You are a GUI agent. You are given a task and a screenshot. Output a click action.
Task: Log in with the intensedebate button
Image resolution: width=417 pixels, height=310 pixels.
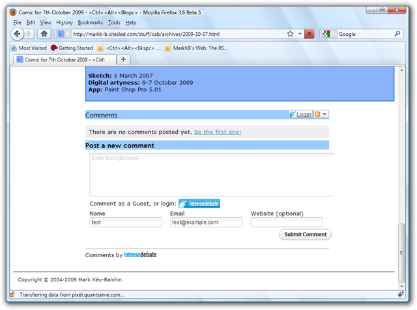pos(199,204)
